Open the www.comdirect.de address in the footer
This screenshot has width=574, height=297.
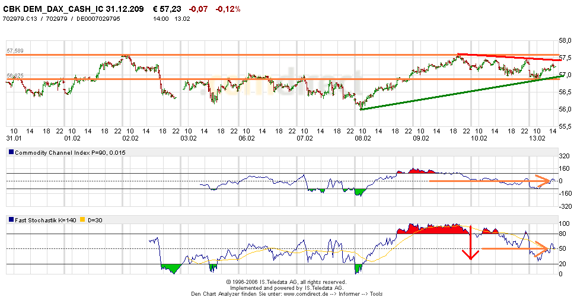(x=307, y=293)
